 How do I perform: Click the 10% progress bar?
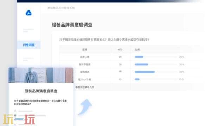pos(156,79)
